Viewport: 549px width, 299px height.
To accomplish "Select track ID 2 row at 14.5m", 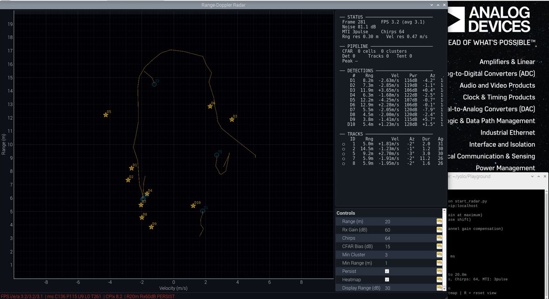I will [x=393, y=149].
